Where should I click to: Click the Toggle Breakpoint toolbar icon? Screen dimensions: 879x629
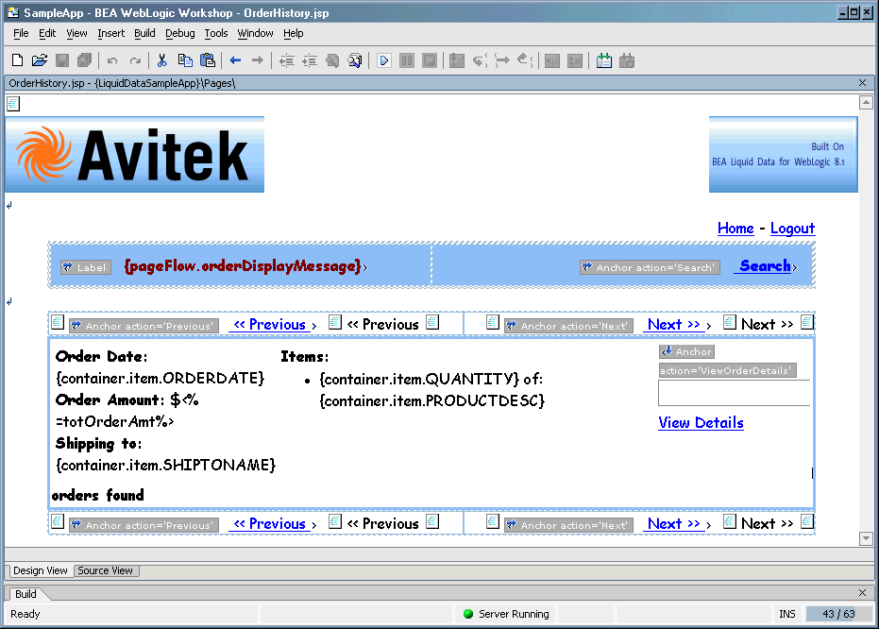pos(552,60)
